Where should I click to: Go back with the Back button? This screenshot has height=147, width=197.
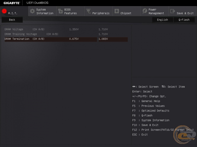coord(12,20)
